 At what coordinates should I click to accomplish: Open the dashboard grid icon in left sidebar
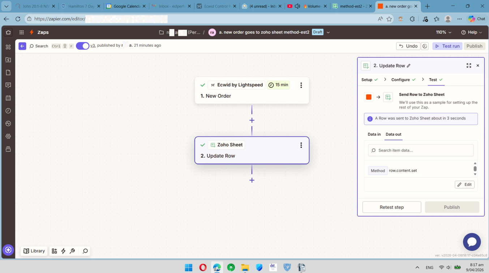(8, 47)
